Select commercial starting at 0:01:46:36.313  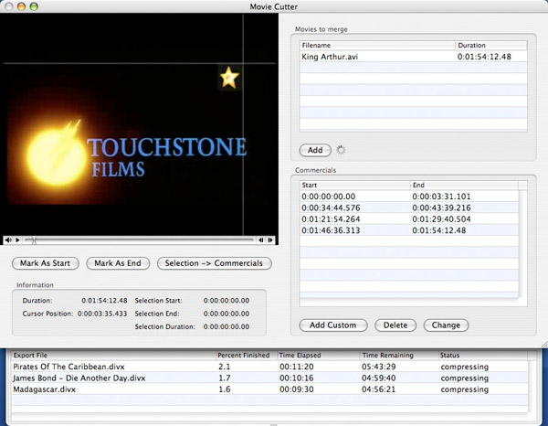[409, 230]
